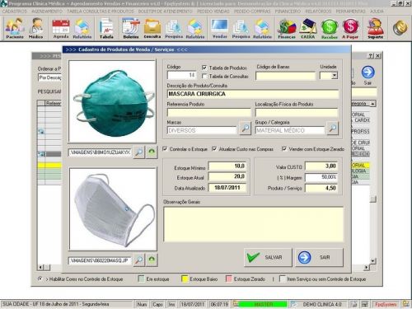Expand the Unidade dropdown
Viewport: 412px width, 309px height.
335,76
